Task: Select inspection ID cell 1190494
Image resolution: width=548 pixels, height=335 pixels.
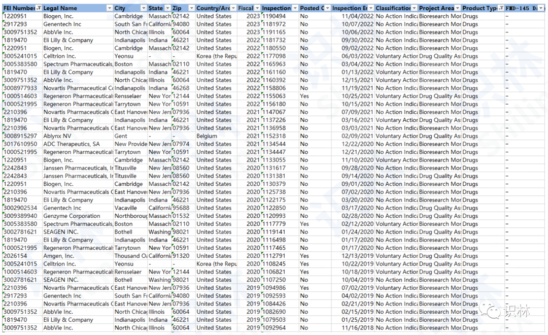Action: pyautogui.click(x=280, y=16)
